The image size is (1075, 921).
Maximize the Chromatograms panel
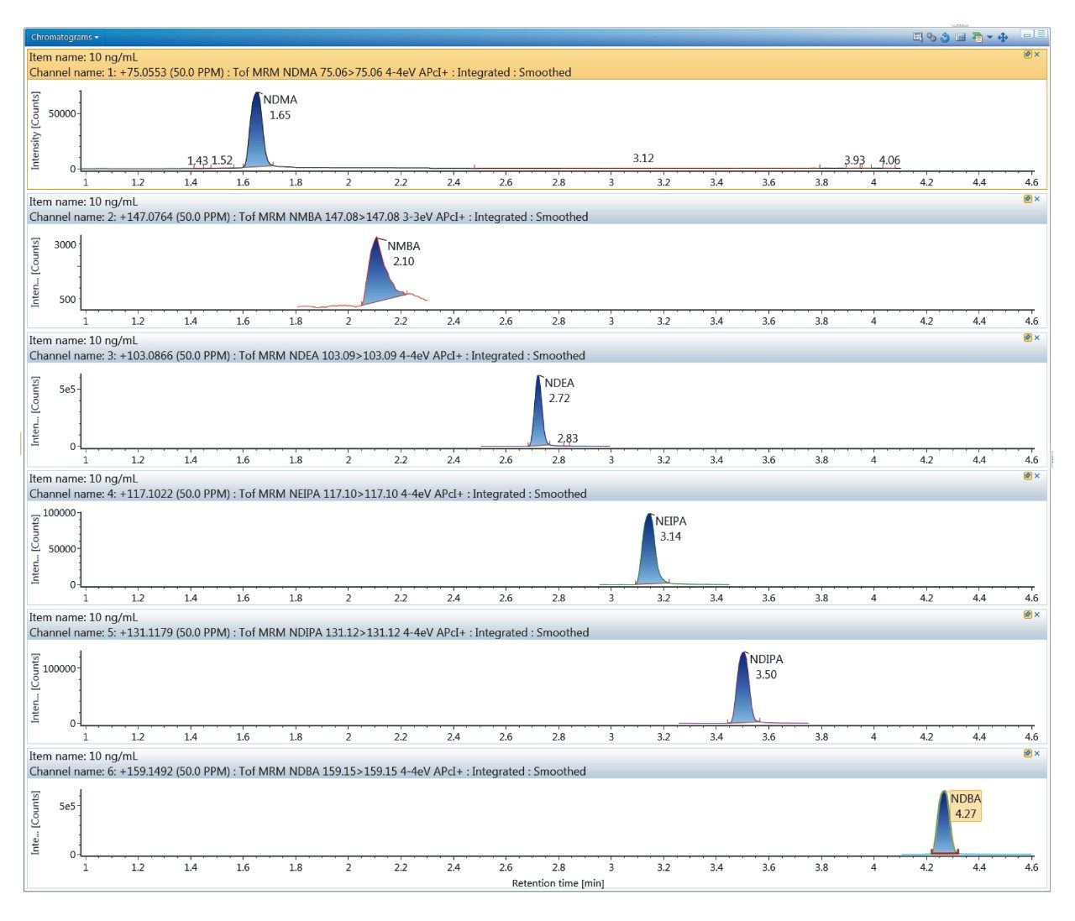(x=1041, y=34)
